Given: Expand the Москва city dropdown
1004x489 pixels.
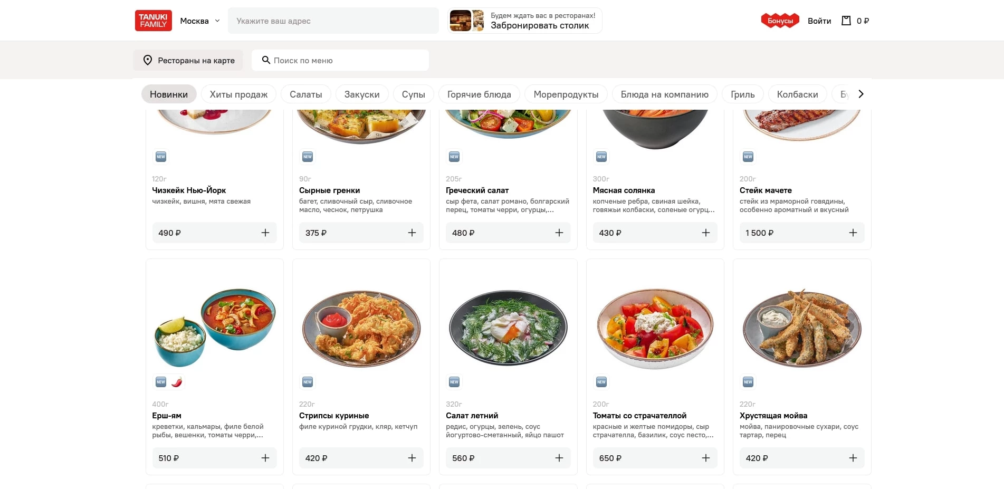Looking at the screenshot, I should pos(200,21).
